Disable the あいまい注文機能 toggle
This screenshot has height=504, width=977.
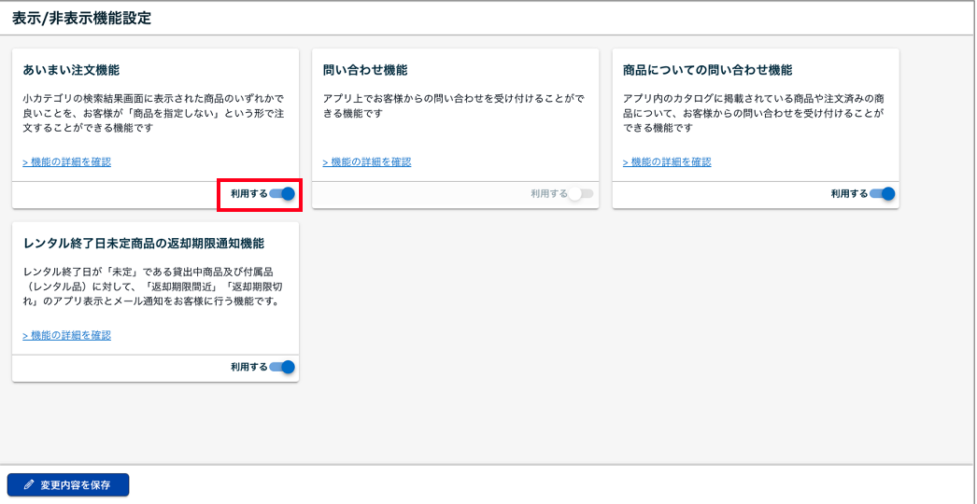click(282, 194)
